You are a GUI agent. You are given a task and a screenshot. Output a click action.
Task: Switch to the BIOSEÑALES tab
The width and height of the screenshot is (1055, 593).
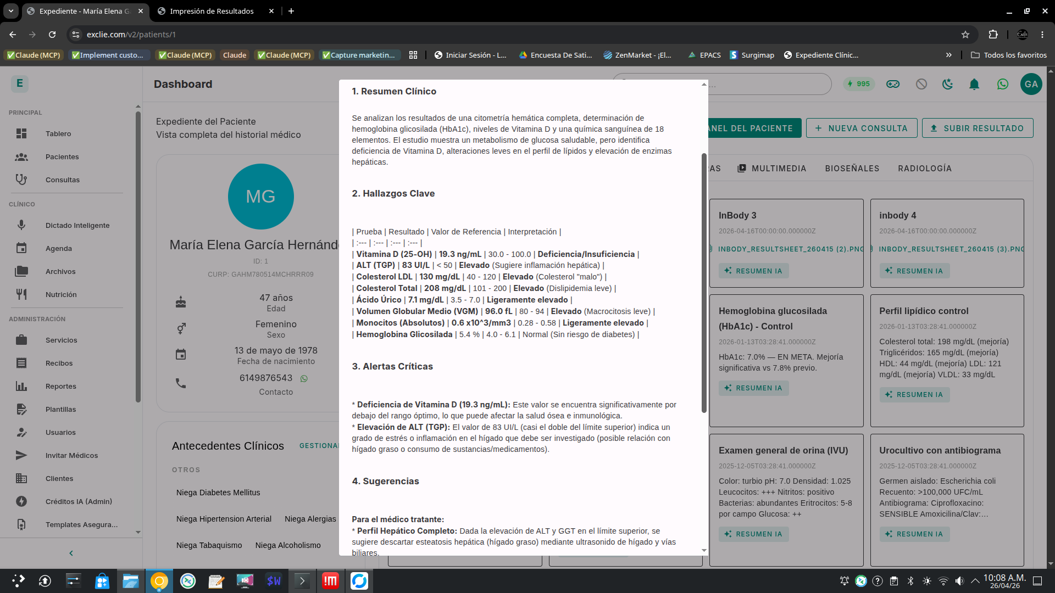pos(852,169)
